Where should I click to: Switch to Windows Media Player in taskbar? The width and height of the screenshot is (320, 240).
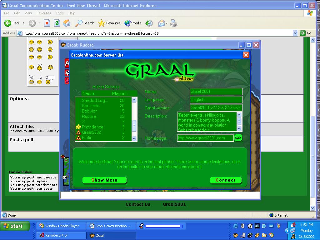[61, 226]
